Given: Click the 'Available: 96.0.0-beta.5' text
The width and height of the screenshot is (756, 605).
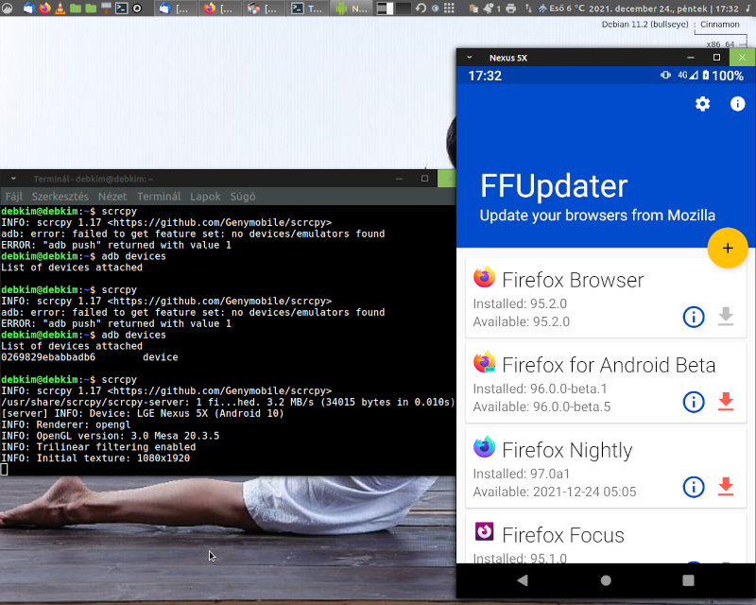Looking at the screenshot, I should click(x=541, y=406).
